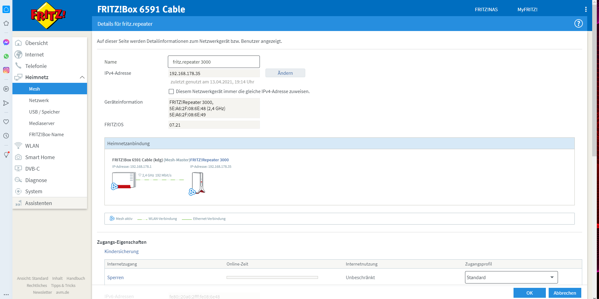
Task: Click the Smart Home icon
Action: [x=19, y=157]
